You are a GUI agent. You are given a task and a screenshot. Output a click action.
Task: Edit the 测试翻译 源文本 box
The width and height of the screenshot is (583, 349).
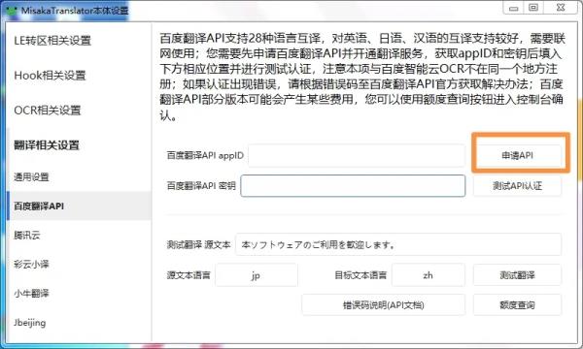[x=398, y=244]
